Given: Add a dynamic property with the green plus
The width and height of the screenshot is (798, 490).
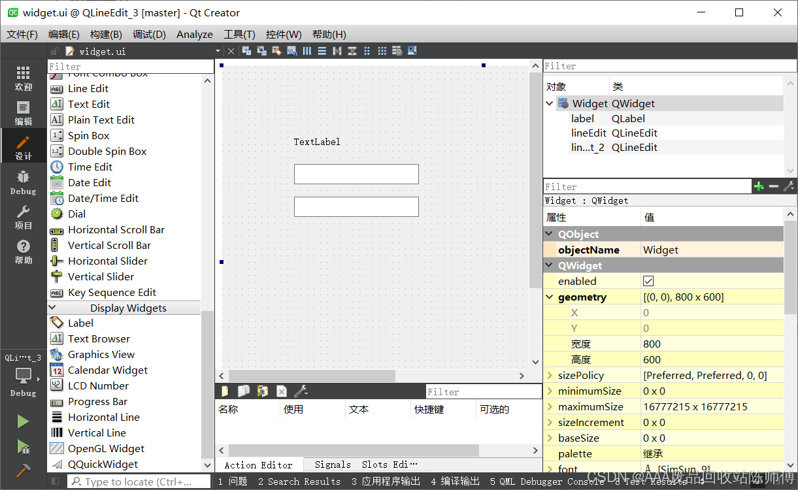Looking at the screenshot, I should 759,187.
